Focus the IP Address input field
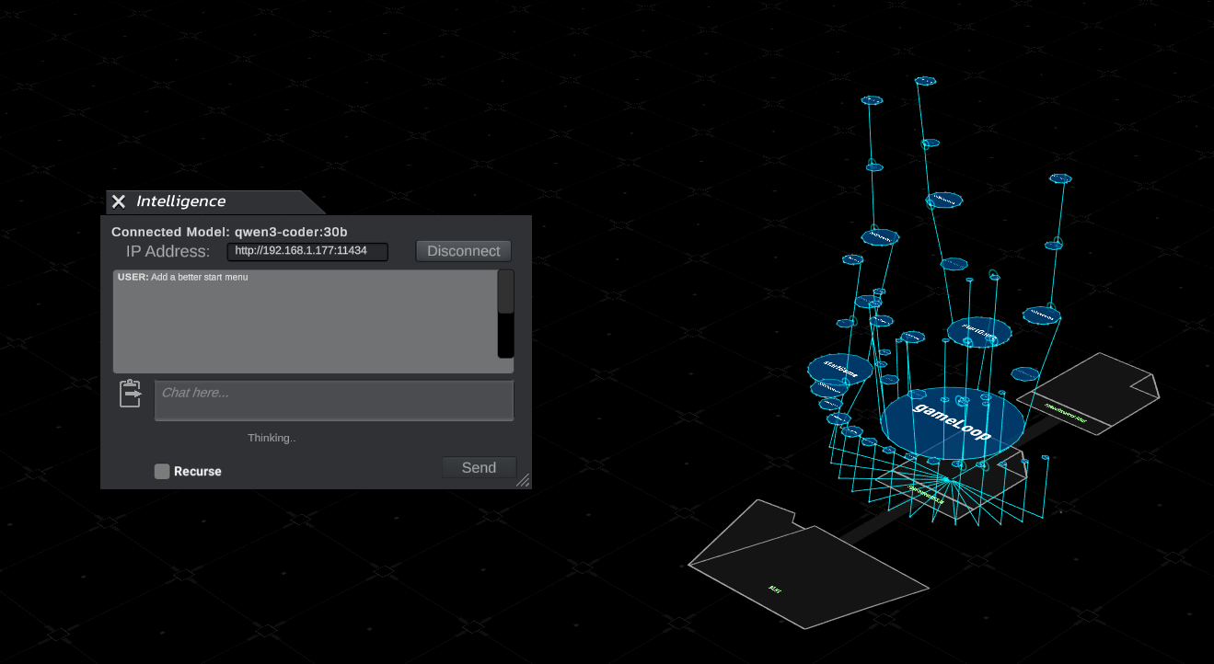Screen dimensions: 1214x664 click(307, 251)
